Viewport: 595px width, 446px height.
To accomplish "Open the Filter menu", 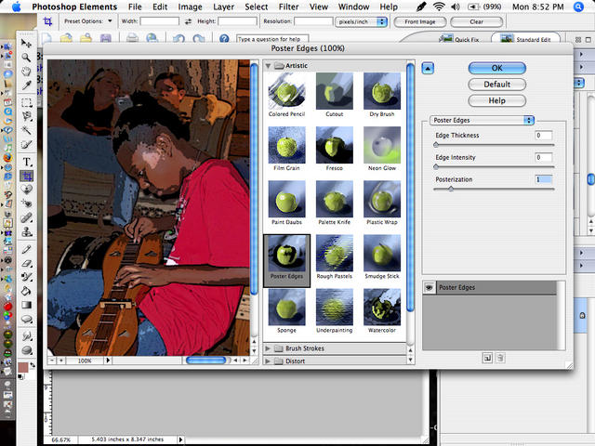I will point(289,7).
